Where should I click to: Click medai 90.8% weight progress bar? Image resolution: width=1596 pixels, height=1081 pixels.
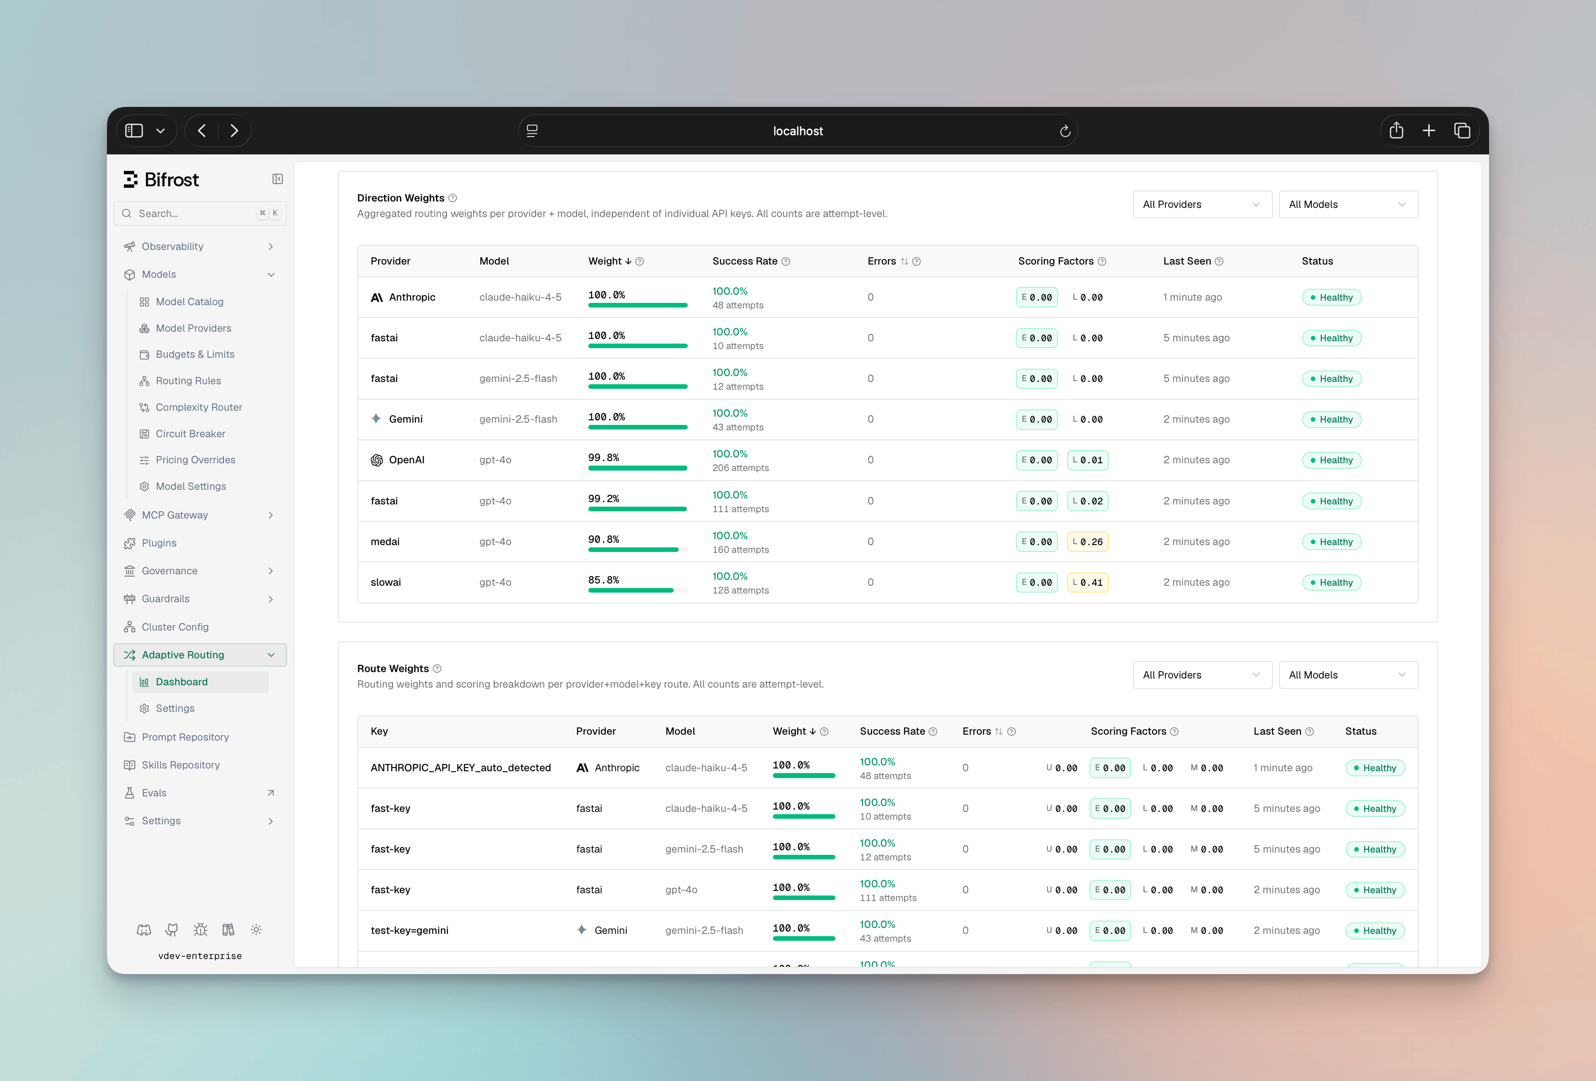(x=638, y=550)
